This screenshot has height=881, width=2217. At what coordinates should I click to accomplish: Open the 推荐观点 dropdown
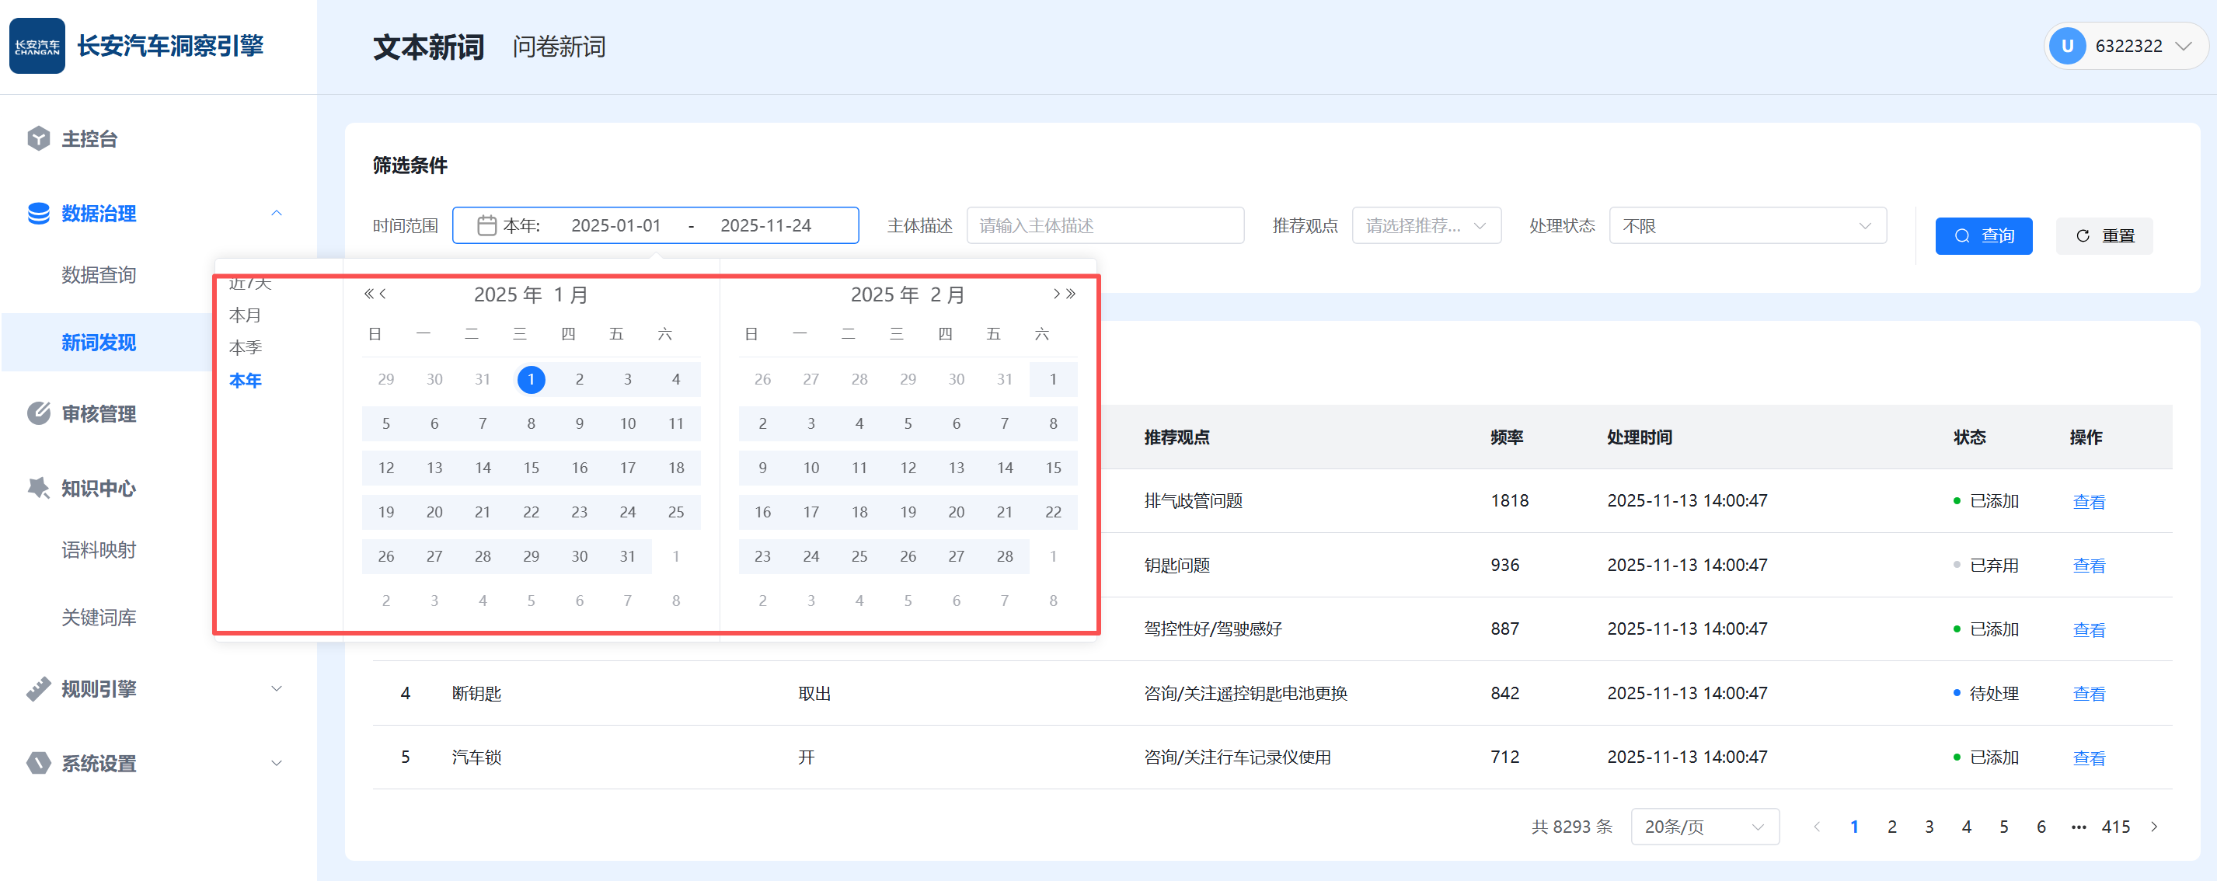pos(1425,225)
